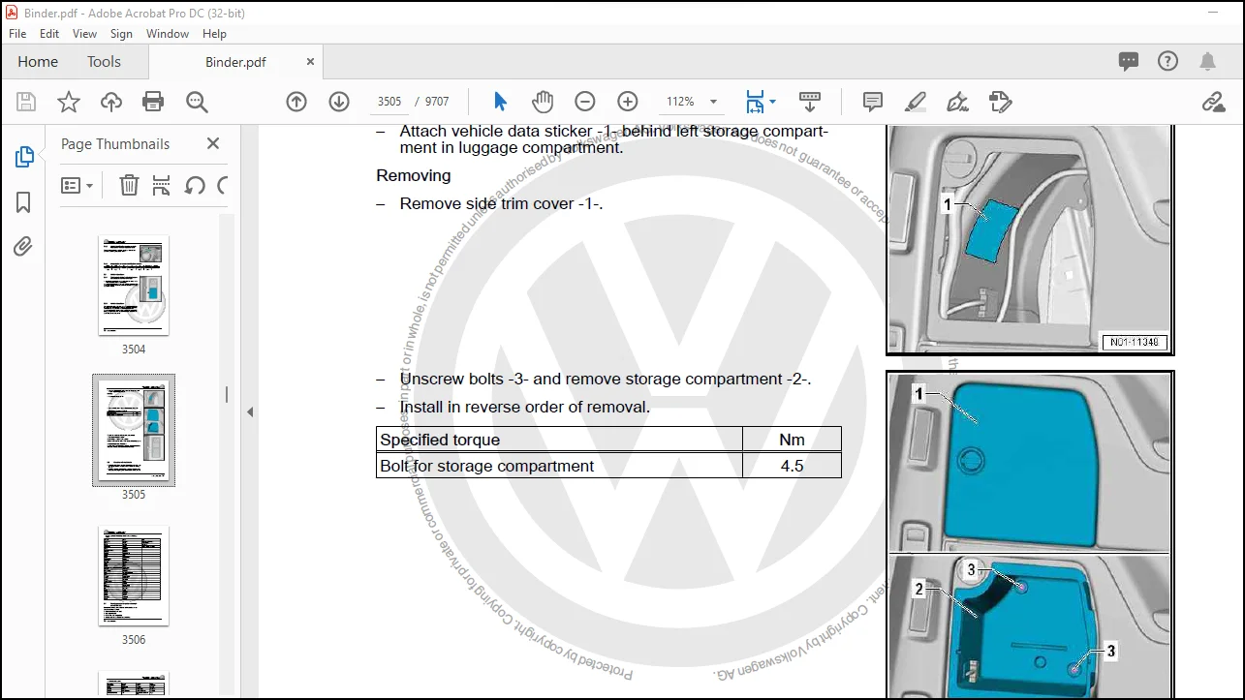Zoom in with plus button
The image size is (1245, 700).
(x=628, y=102)
